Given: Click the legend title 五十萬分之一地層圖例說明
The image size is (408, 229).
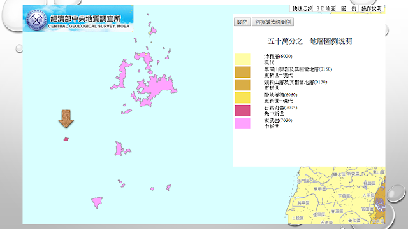Looking at the screenshot, I should coord(310,41).
